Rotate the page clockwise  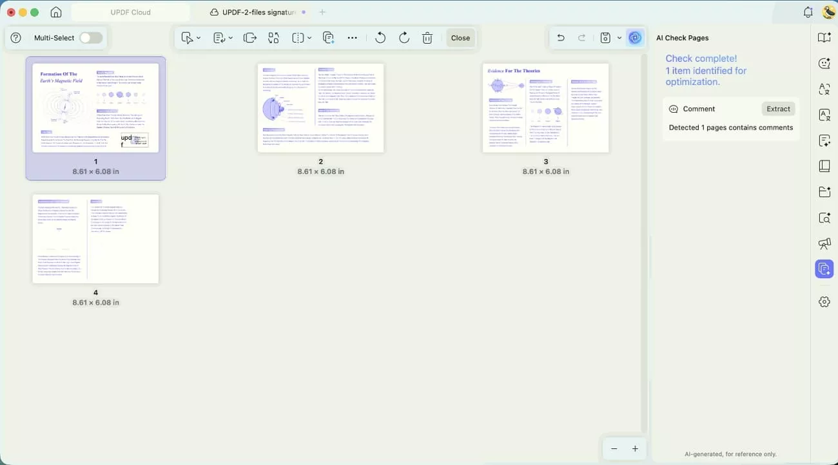[404, 37]
